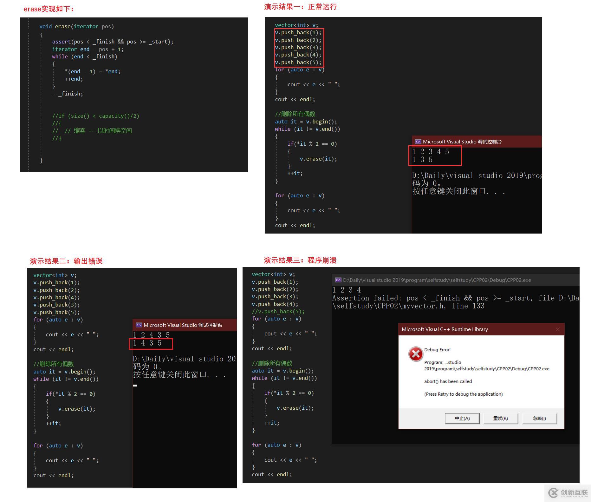Click the (Press Retry to debug the application) text
The image size is (591, 502).
(x=464, y=394)
